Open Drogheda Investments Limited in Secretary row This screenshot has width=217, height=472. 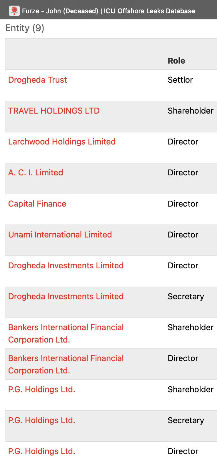click(x=66, y=296)
